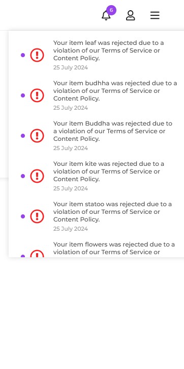The width and height of the screenshot is (184, 369).
Task: Click red alert icon for leaf item
Action: click(37, 55)
